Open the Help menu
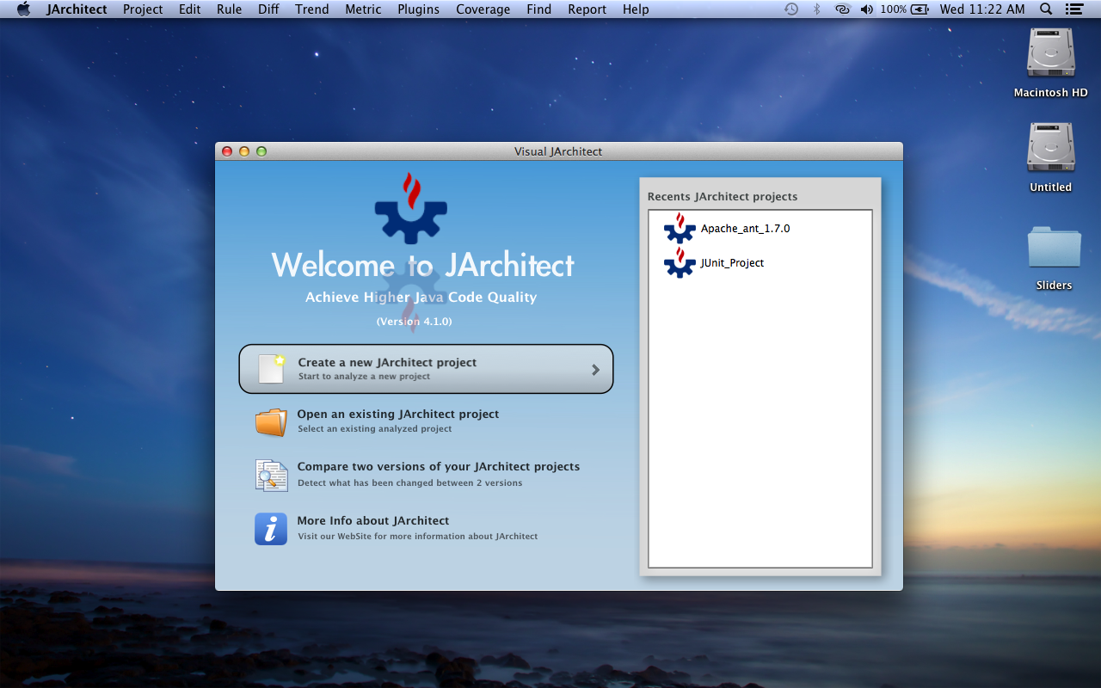 pos(636,9)
